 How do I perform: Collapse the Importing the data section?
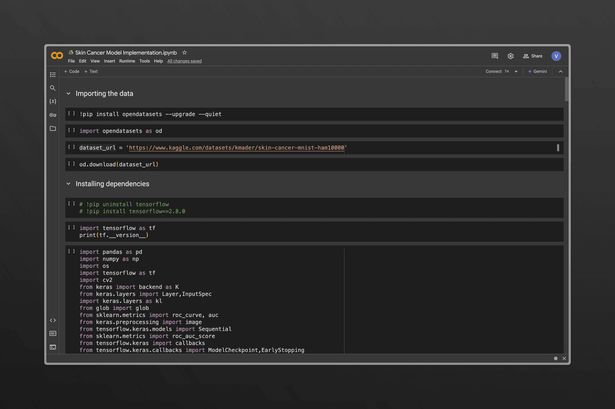(68, 94)
